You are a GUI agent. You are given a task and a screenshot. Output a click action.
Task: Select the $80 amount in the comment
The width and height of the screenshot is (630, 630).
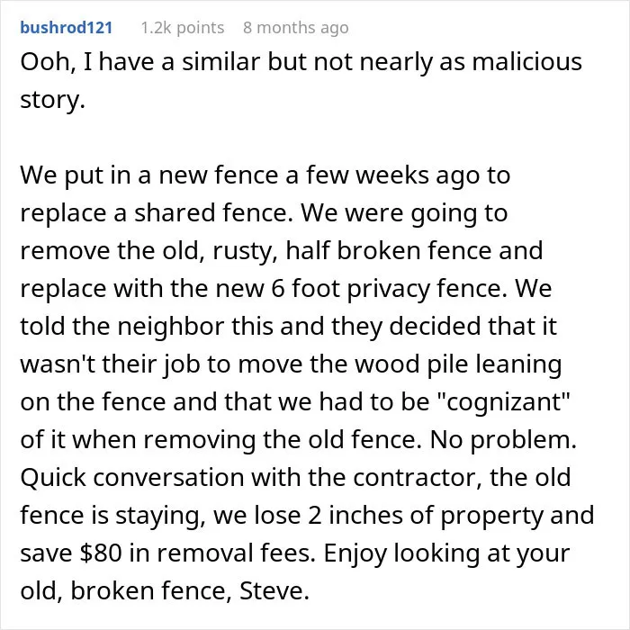101,553
